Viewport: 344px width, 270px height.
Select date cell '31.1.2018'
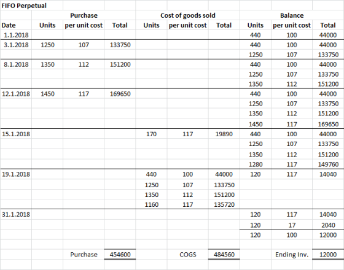point(16,215)
